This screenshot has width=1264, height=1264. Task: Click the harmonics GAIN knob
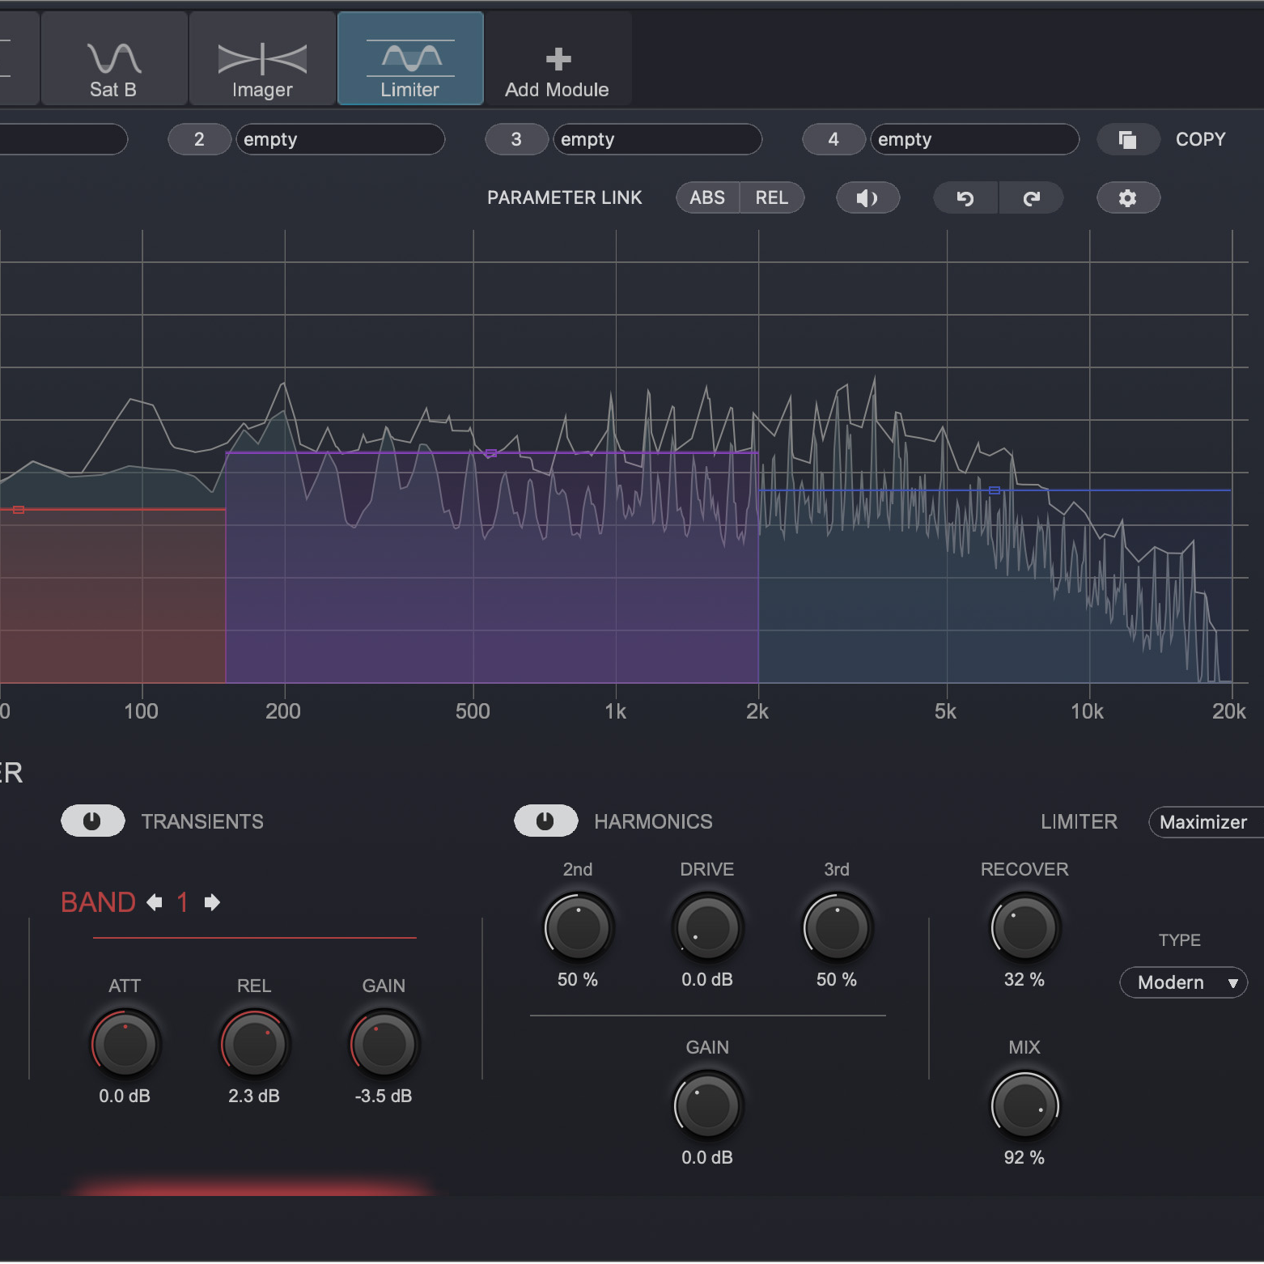click(707, 1105)
